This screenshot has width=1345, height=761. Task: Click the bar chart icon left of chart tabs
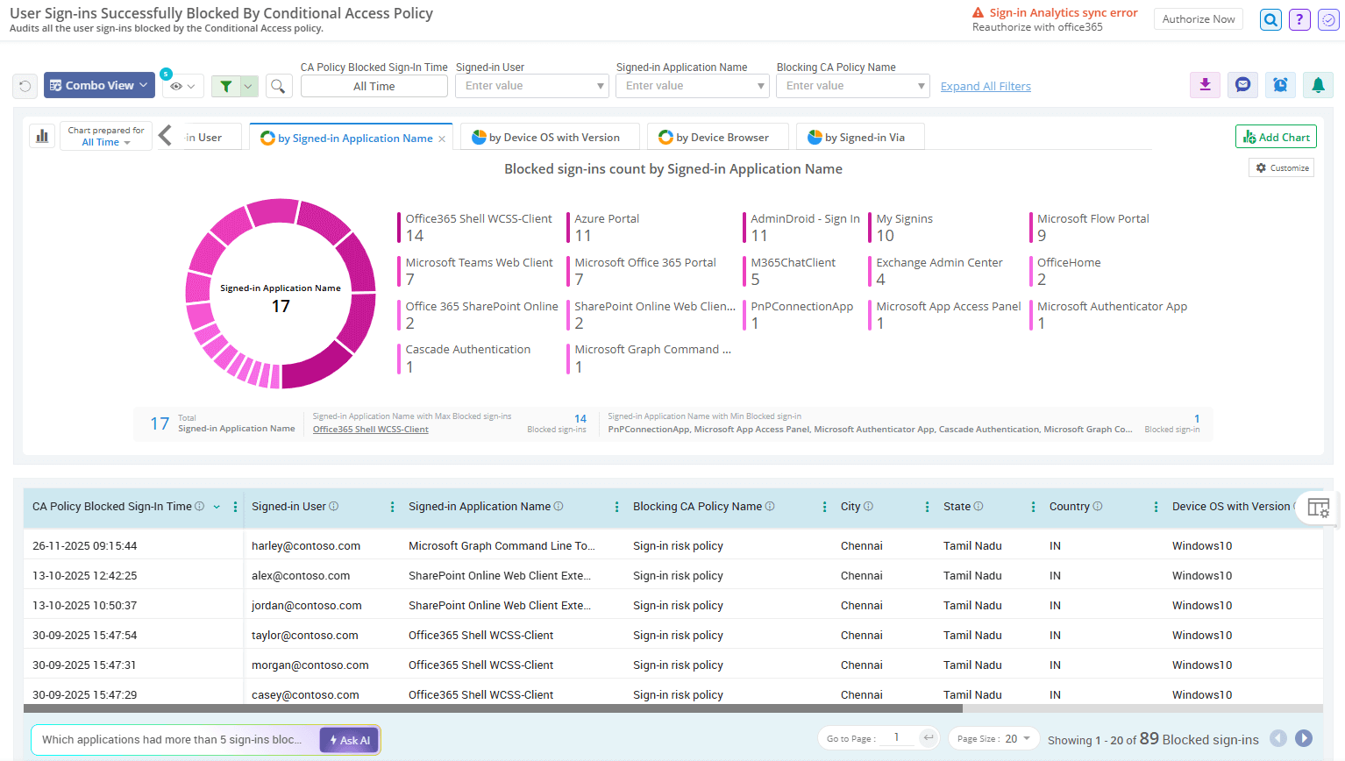[x=42, y=136]
